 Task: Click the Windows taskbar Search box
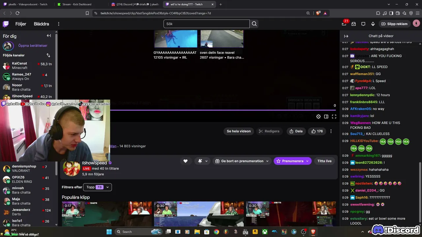[x=138, y=232]
